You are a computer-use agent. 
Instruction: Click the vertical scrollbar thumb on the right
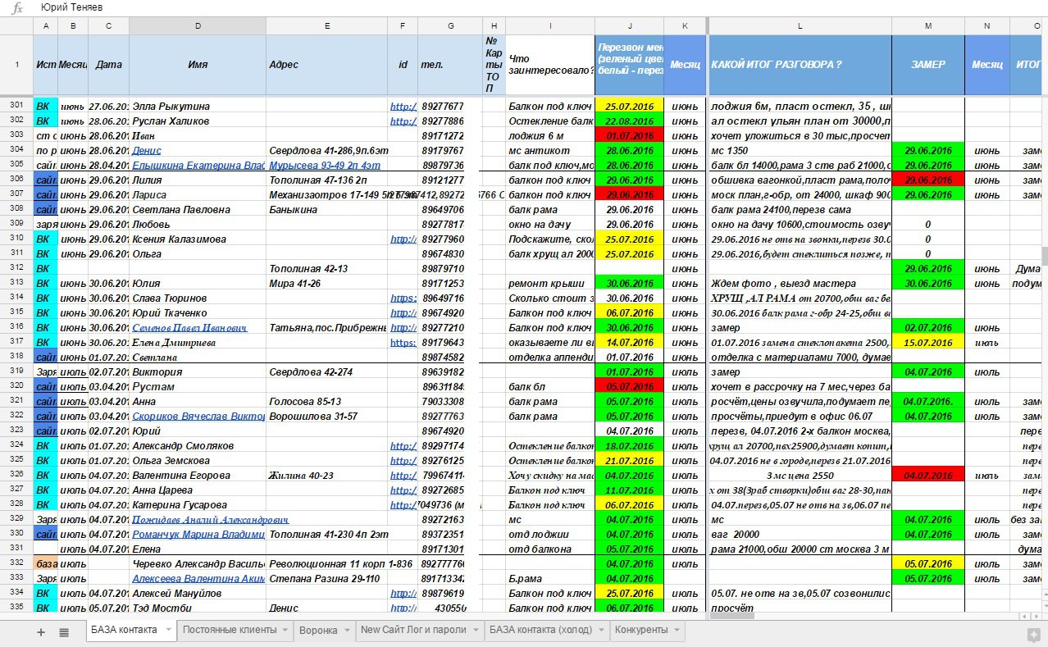(x=1044, y=256)
